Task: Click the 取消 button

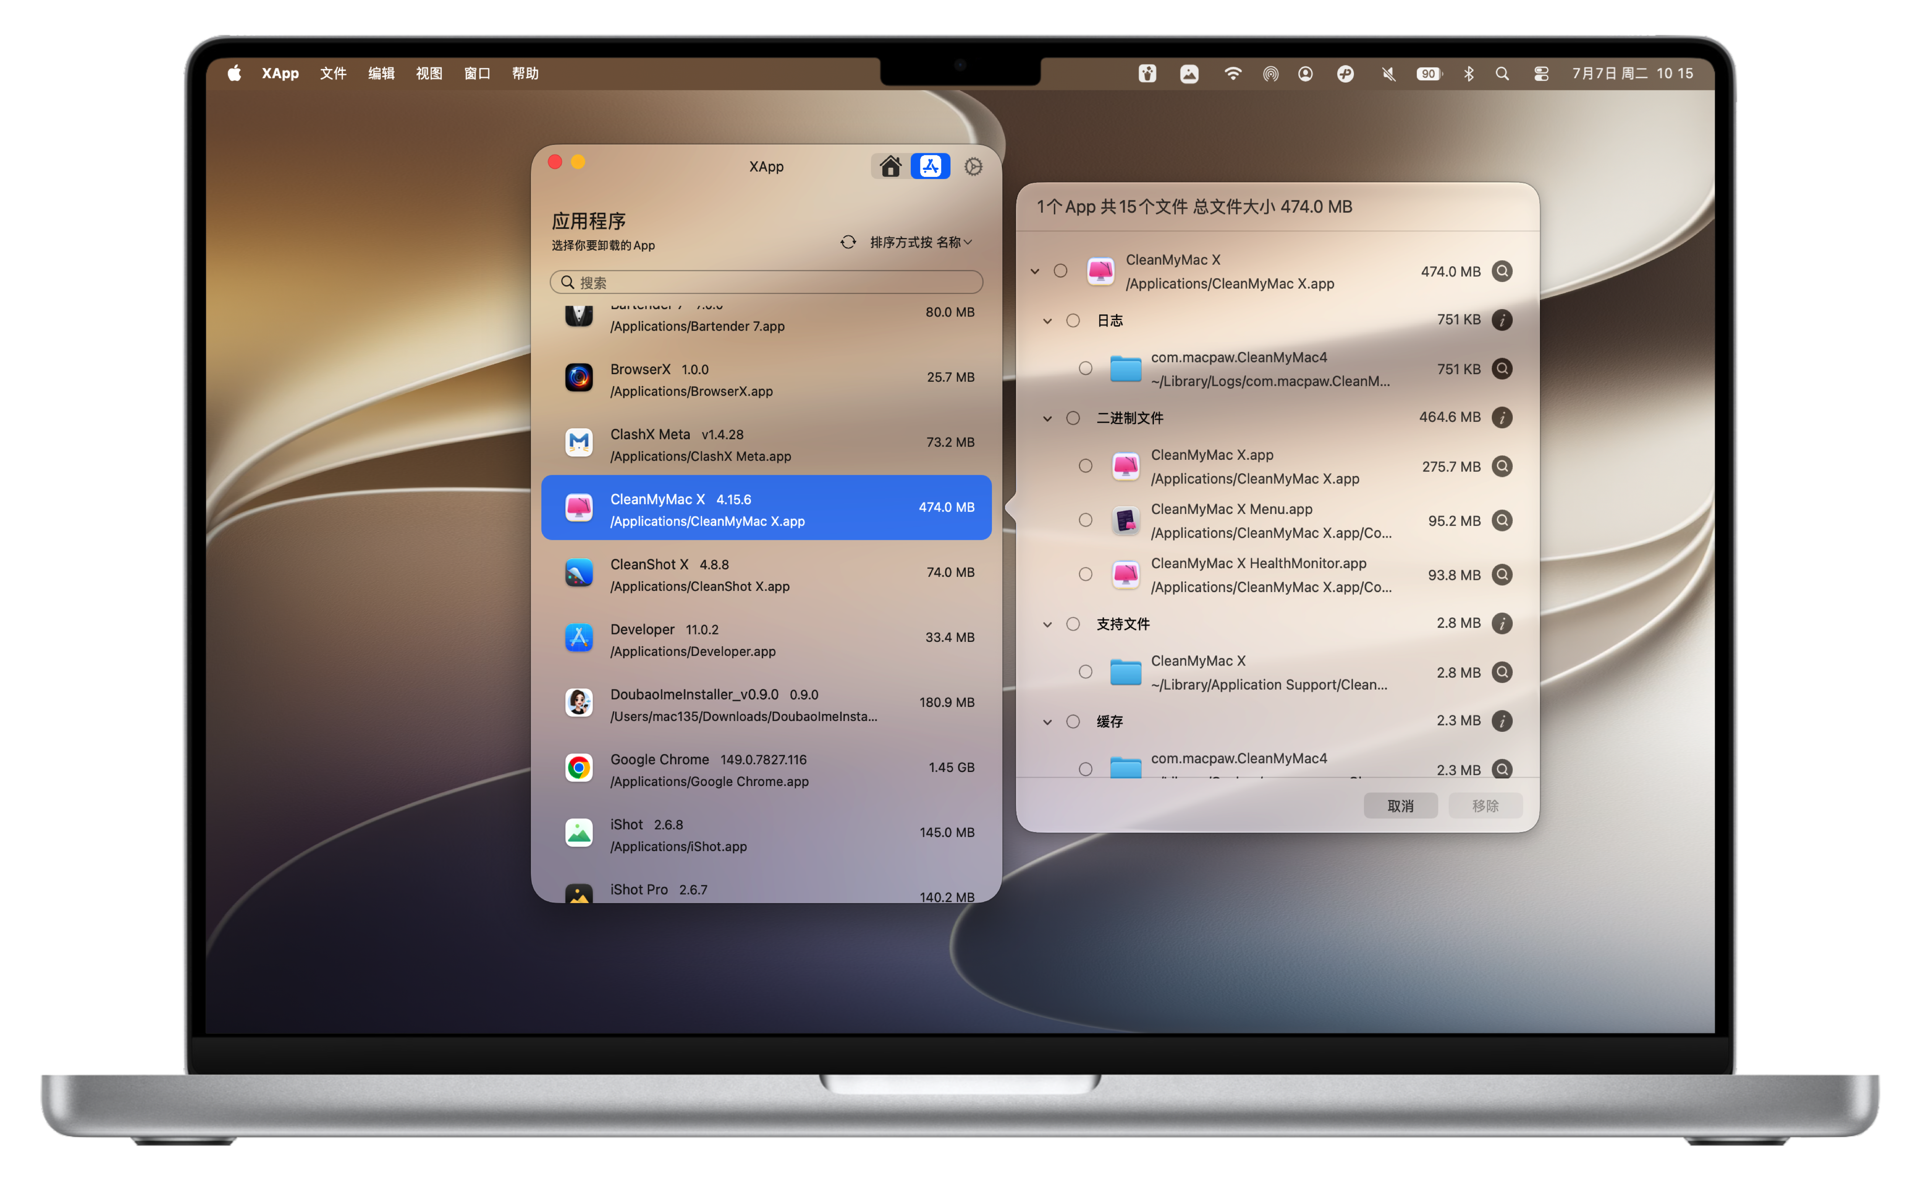Action: 1400,806
